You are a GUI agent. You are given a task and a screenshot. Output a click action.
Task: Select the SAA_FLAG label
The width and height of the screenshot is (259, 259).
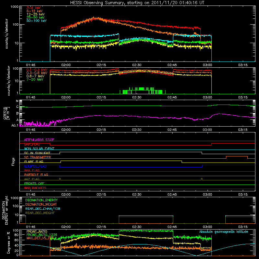point(32,170)
